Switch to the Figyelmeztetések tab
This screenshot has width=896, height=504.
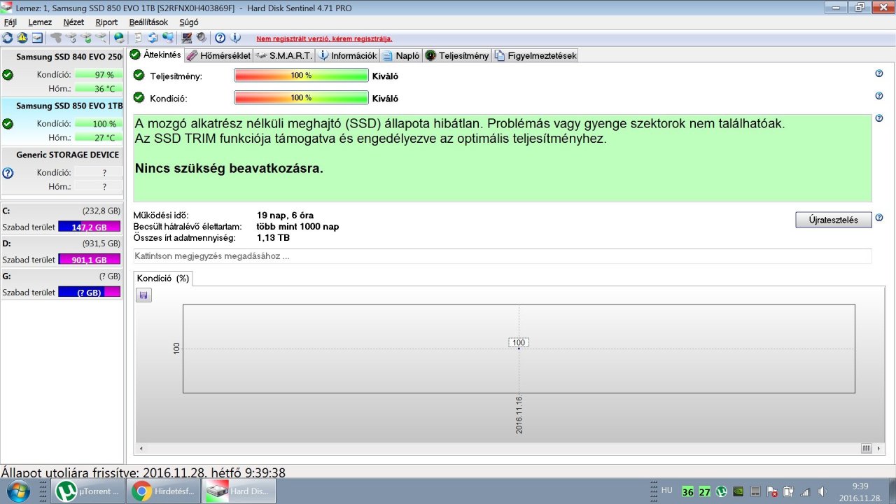[x=535, y=55]
